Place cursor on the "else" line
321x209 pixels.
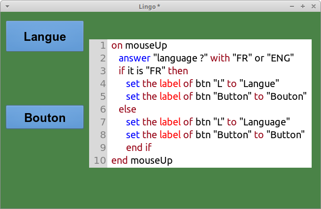[128, 109]
